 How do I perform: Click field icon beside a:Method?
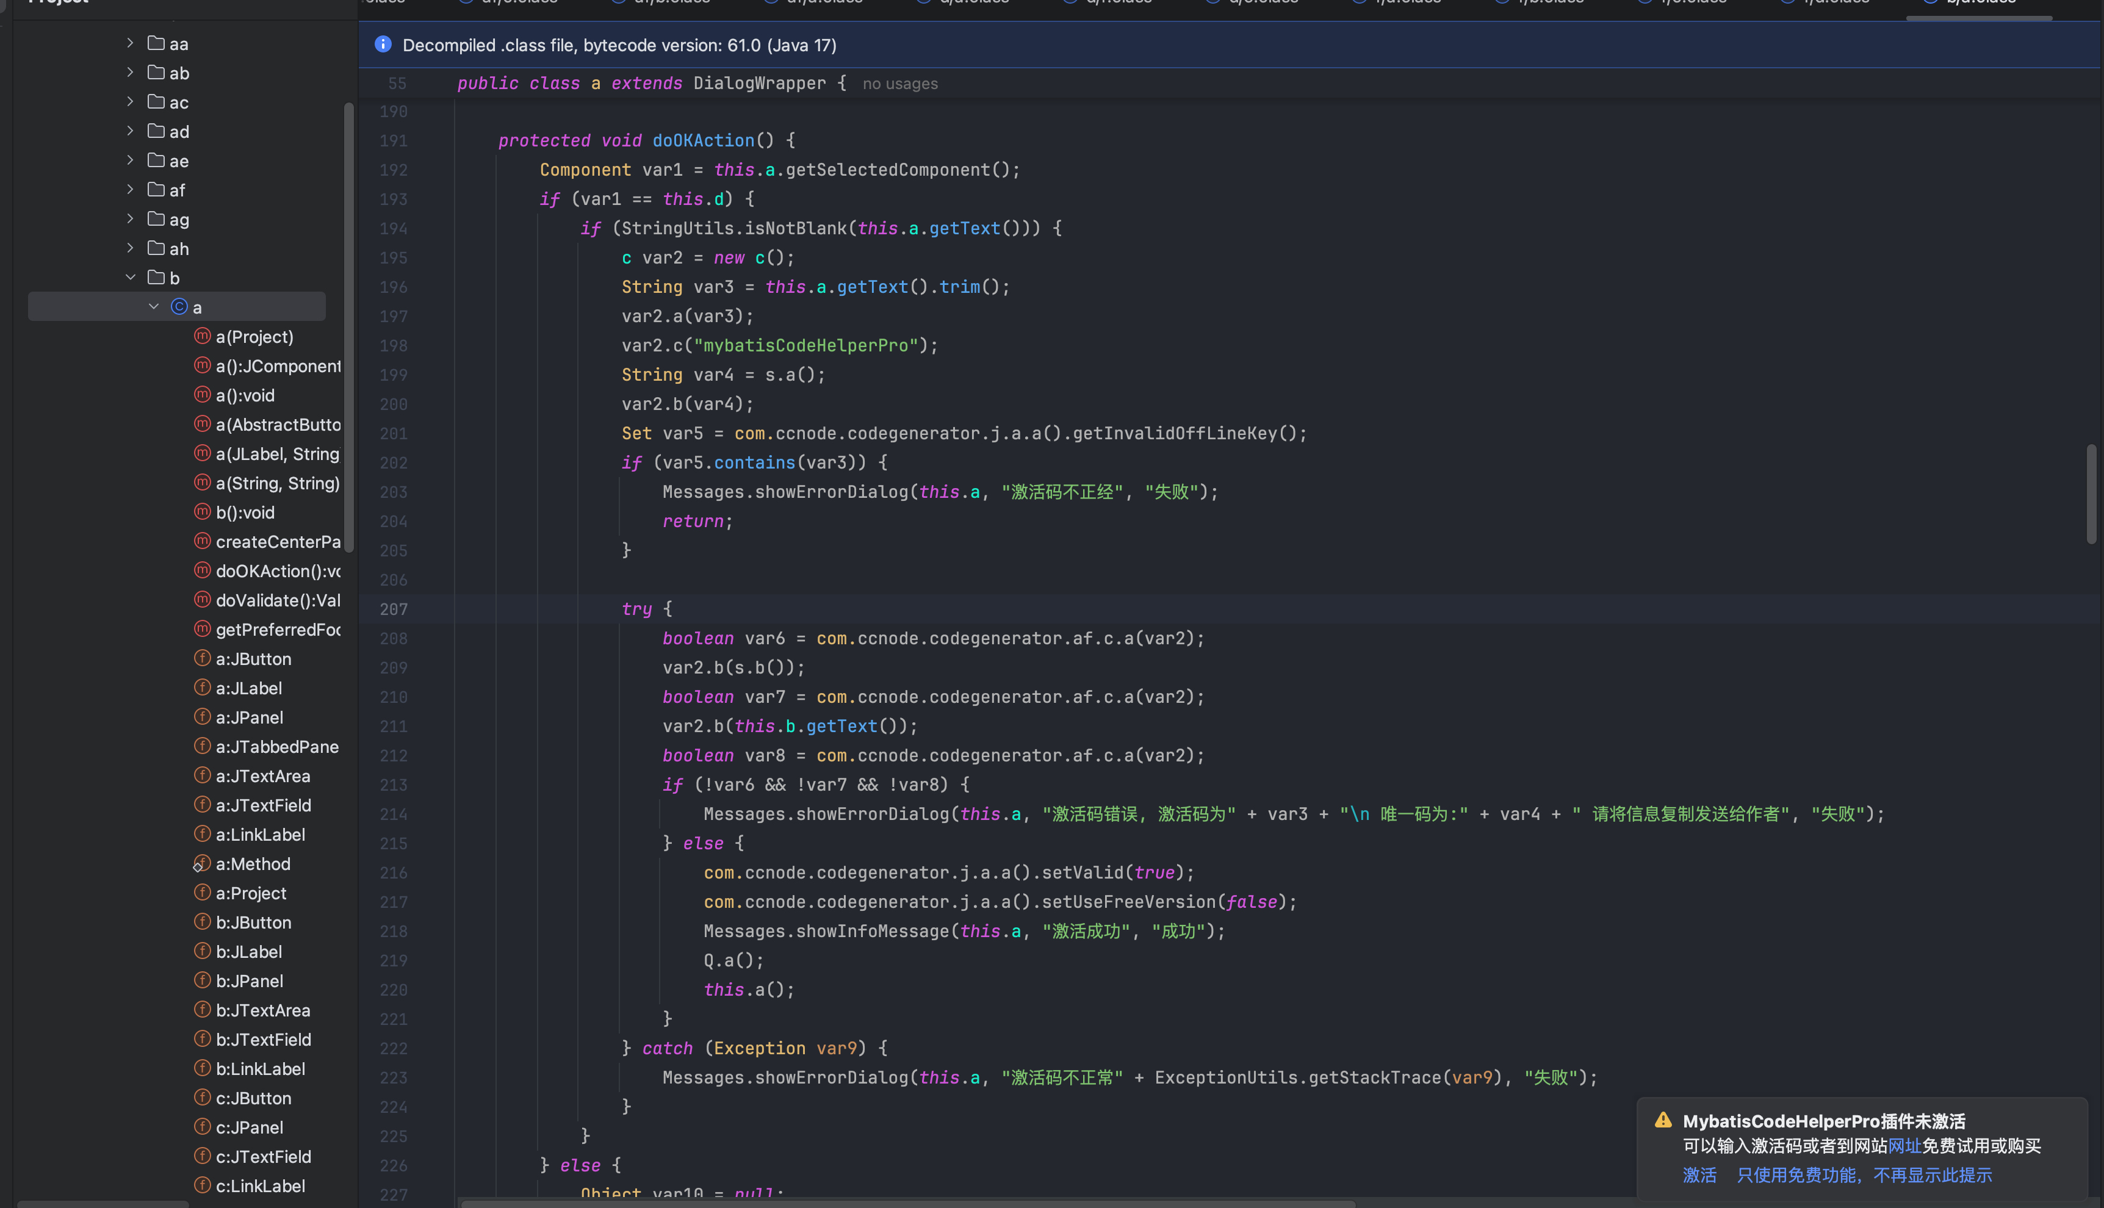click(201, 863)
